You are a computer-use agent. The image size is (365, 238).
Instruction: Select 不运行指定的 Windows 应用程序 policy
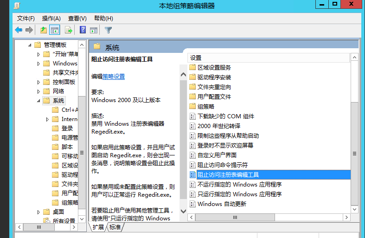(x=239, y=185)
